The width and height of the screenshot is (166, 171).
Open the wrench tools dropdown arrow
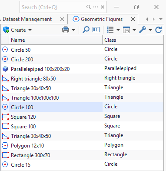tap(150, 30)
